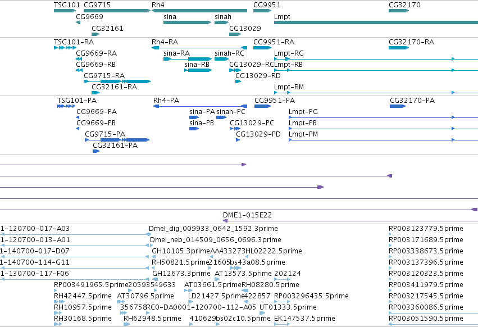
Task: Click the CG9715-RA transcript feature
Action: coord(117,81)
